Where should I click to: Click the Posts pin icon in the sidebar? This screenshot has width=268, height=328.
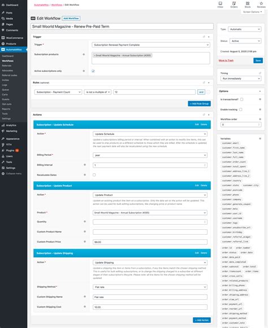pyautogui.click(x=3, y=12)
